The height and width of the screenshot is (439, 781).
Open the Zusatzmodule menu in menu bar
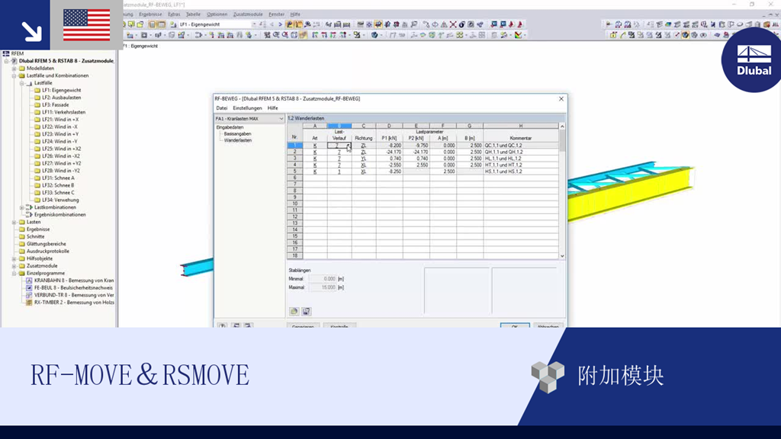click(x=248, y=14)
